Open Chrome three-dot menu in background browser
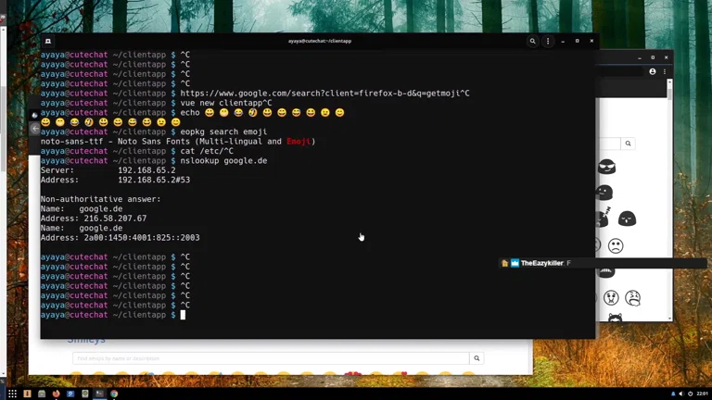This screenshot has height=400, width=712. [x=665, y=71]
